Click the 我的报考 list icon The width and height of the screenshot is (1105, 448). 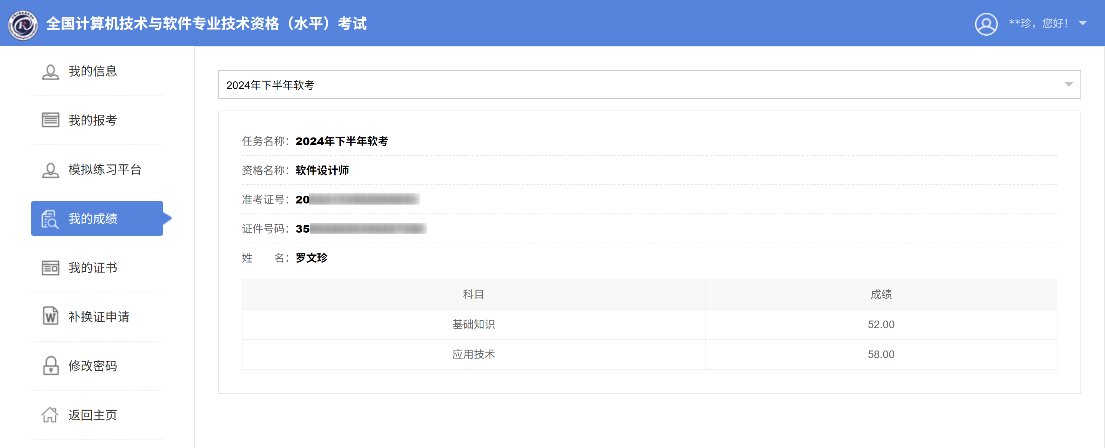coord(50,120)
